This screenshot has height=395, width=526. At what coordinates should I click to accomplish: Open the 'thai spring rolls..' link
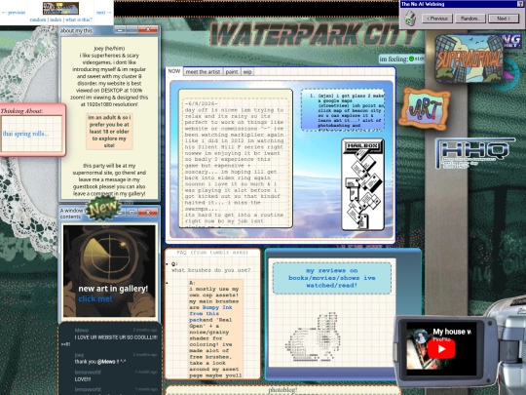pos(26,134)
